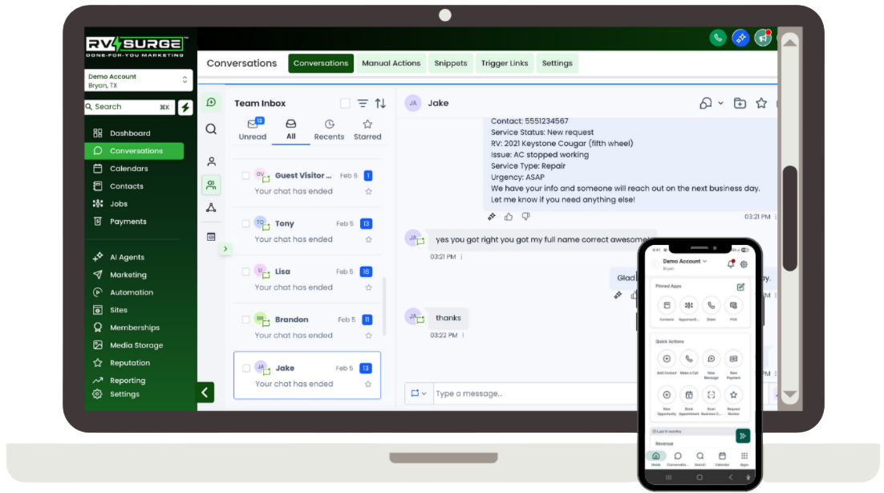Thumbs down the AI service summary message
Image resolution: width=884 pixels, height=493 pixels.
525,217
